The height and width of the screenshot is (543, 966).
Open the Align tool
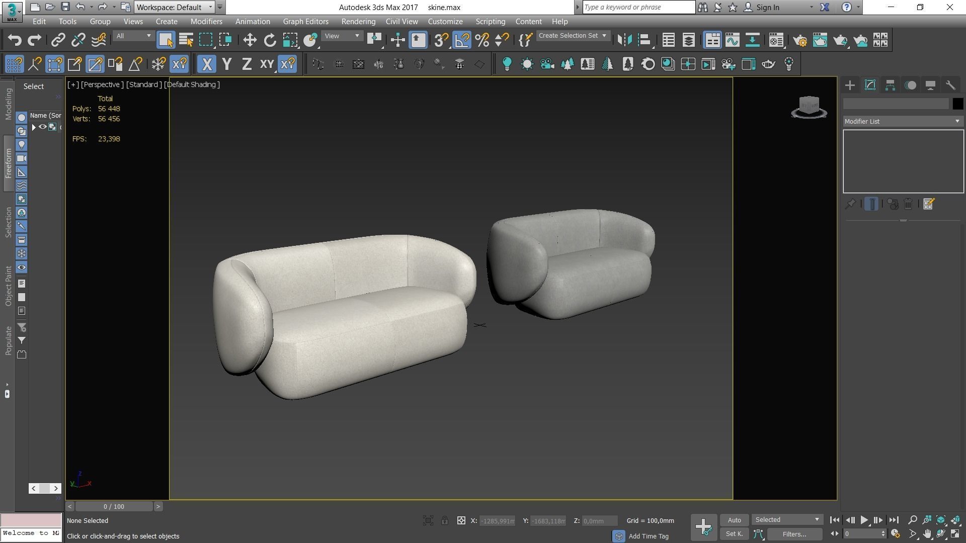(645, 40)
